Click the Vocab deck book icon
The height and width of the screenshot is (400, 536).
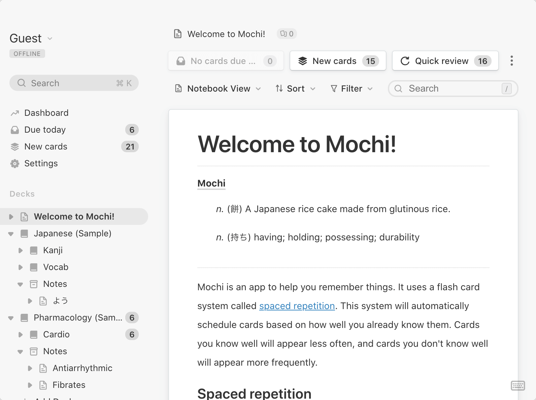34,267
